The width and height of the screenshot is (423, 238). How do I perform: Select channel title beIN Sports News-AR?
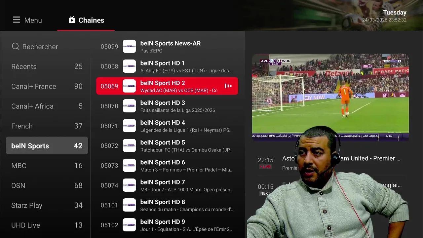coord(170,43)
